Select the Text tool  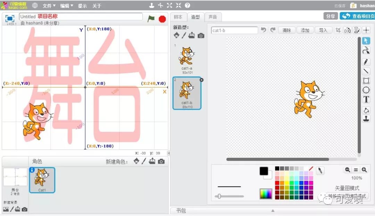click(x=366, y=99)
